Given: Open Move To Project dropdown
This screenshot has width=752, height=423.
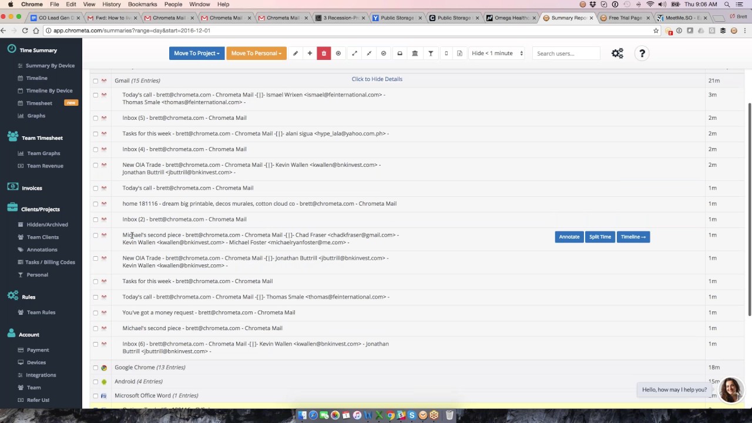Looking at the screenshot, I should (x=196, y=53).
